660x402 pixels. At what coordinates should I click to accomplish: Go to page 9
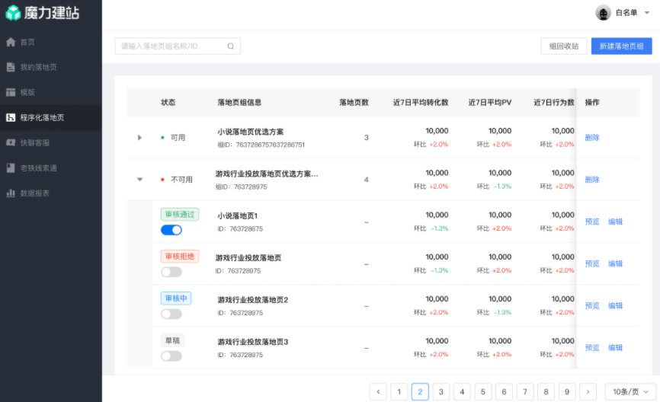pos(567,392)
